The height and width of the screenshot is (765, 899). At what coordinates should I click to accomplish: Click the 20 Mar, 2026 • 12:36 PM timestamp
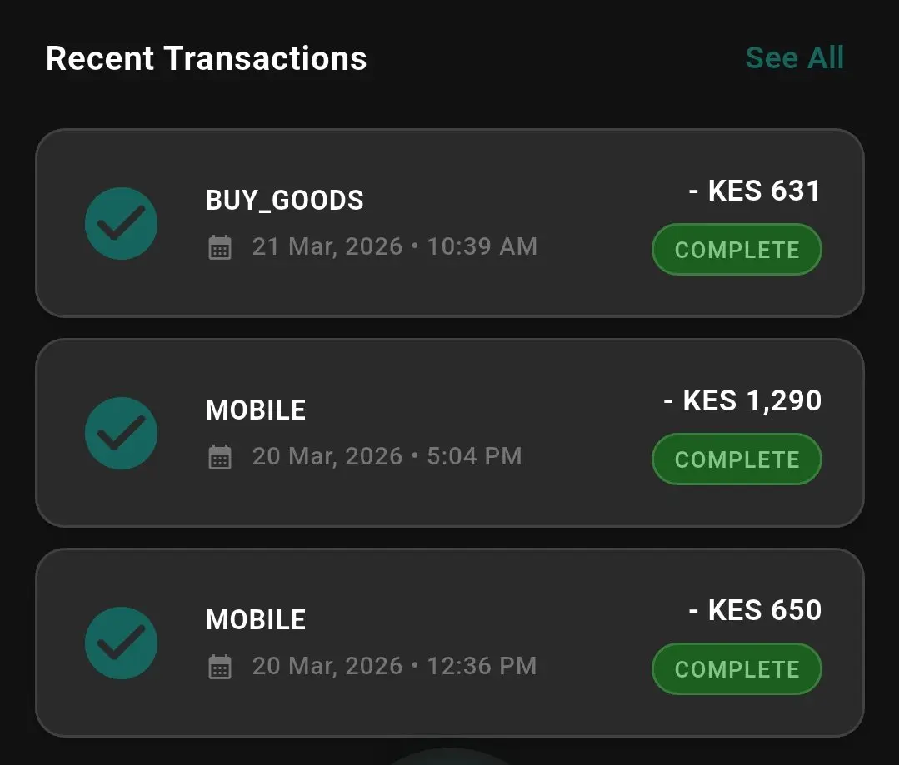pyautogui.click(x=395, y=667)
